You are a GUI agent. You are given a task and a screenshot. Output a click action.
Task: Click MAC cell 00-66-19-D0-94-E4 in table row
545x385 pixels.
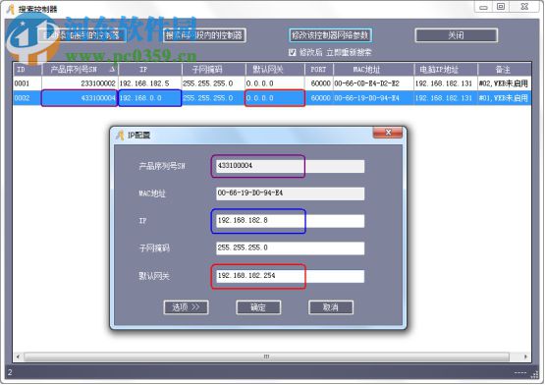[x=374, y=98]
